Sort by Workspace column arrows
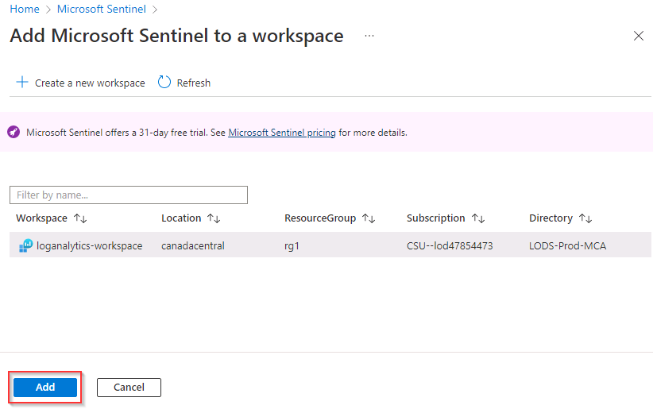The width and height of the screenshot is (653, 409). click(80, 218)
